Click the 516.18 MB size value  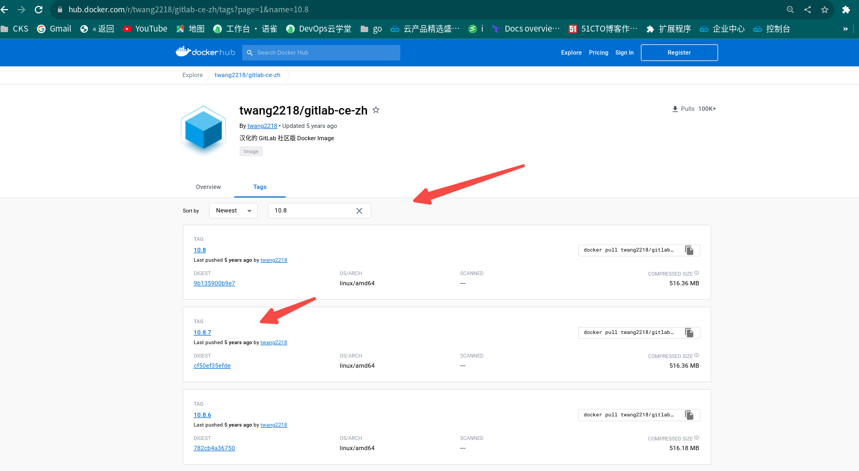(x=684, y=448)
